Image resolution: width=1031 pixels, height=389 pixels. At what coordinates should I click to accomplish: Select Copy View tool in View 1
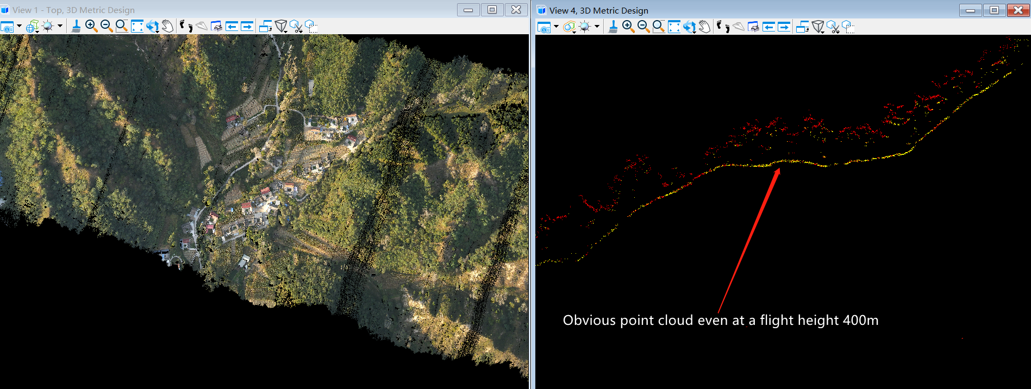click(265, 26)
